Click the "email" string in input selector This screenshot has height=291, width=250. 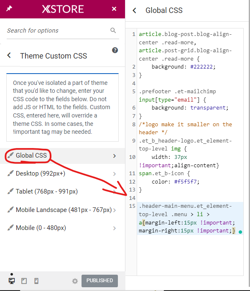click(185, 100)
